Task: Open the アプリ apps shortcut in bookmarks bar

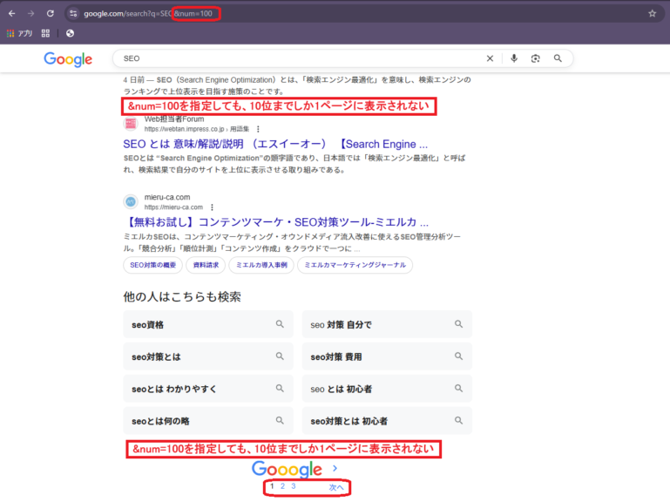Action: (20, 33)
